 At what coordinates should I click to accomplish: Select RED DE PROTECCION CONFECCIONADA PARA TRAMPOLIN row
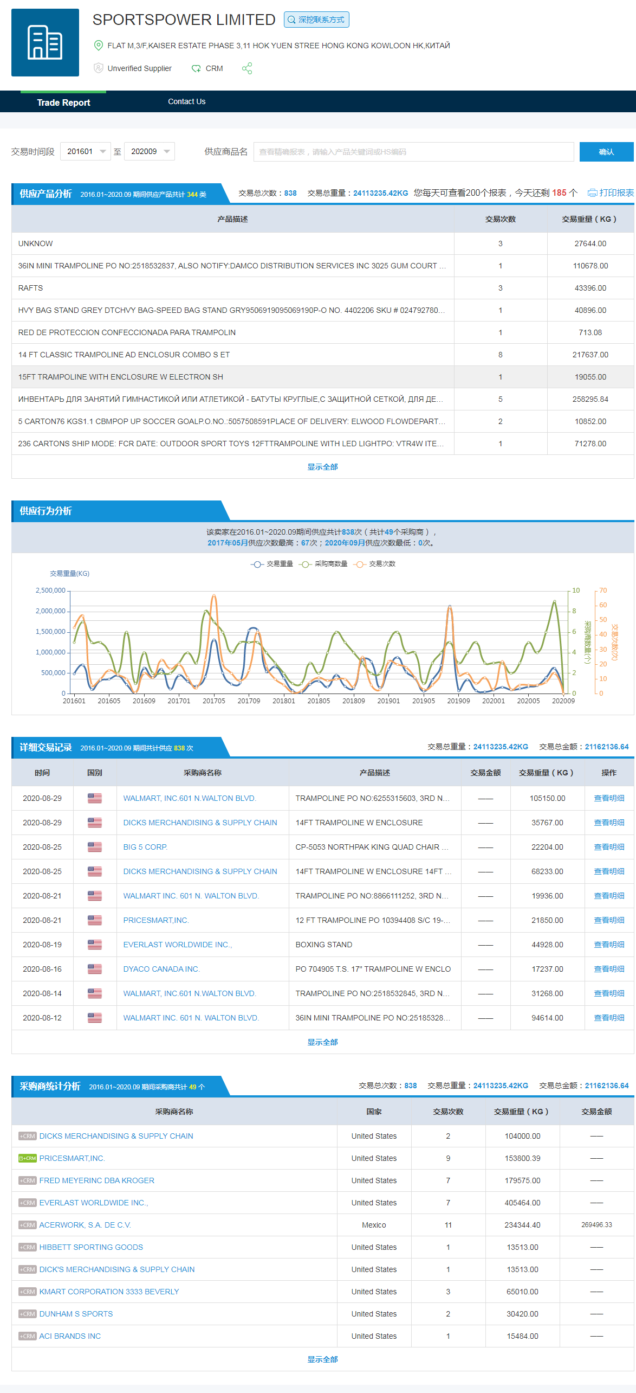click(x=323, y=332)
